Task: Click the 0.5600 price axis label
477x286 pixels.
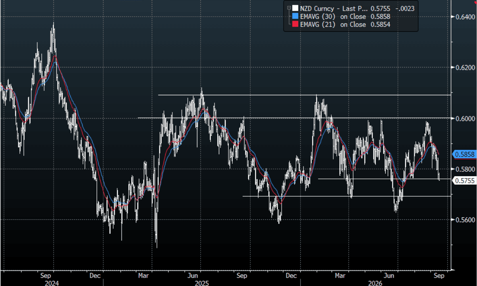Action: tap(465, 219)
